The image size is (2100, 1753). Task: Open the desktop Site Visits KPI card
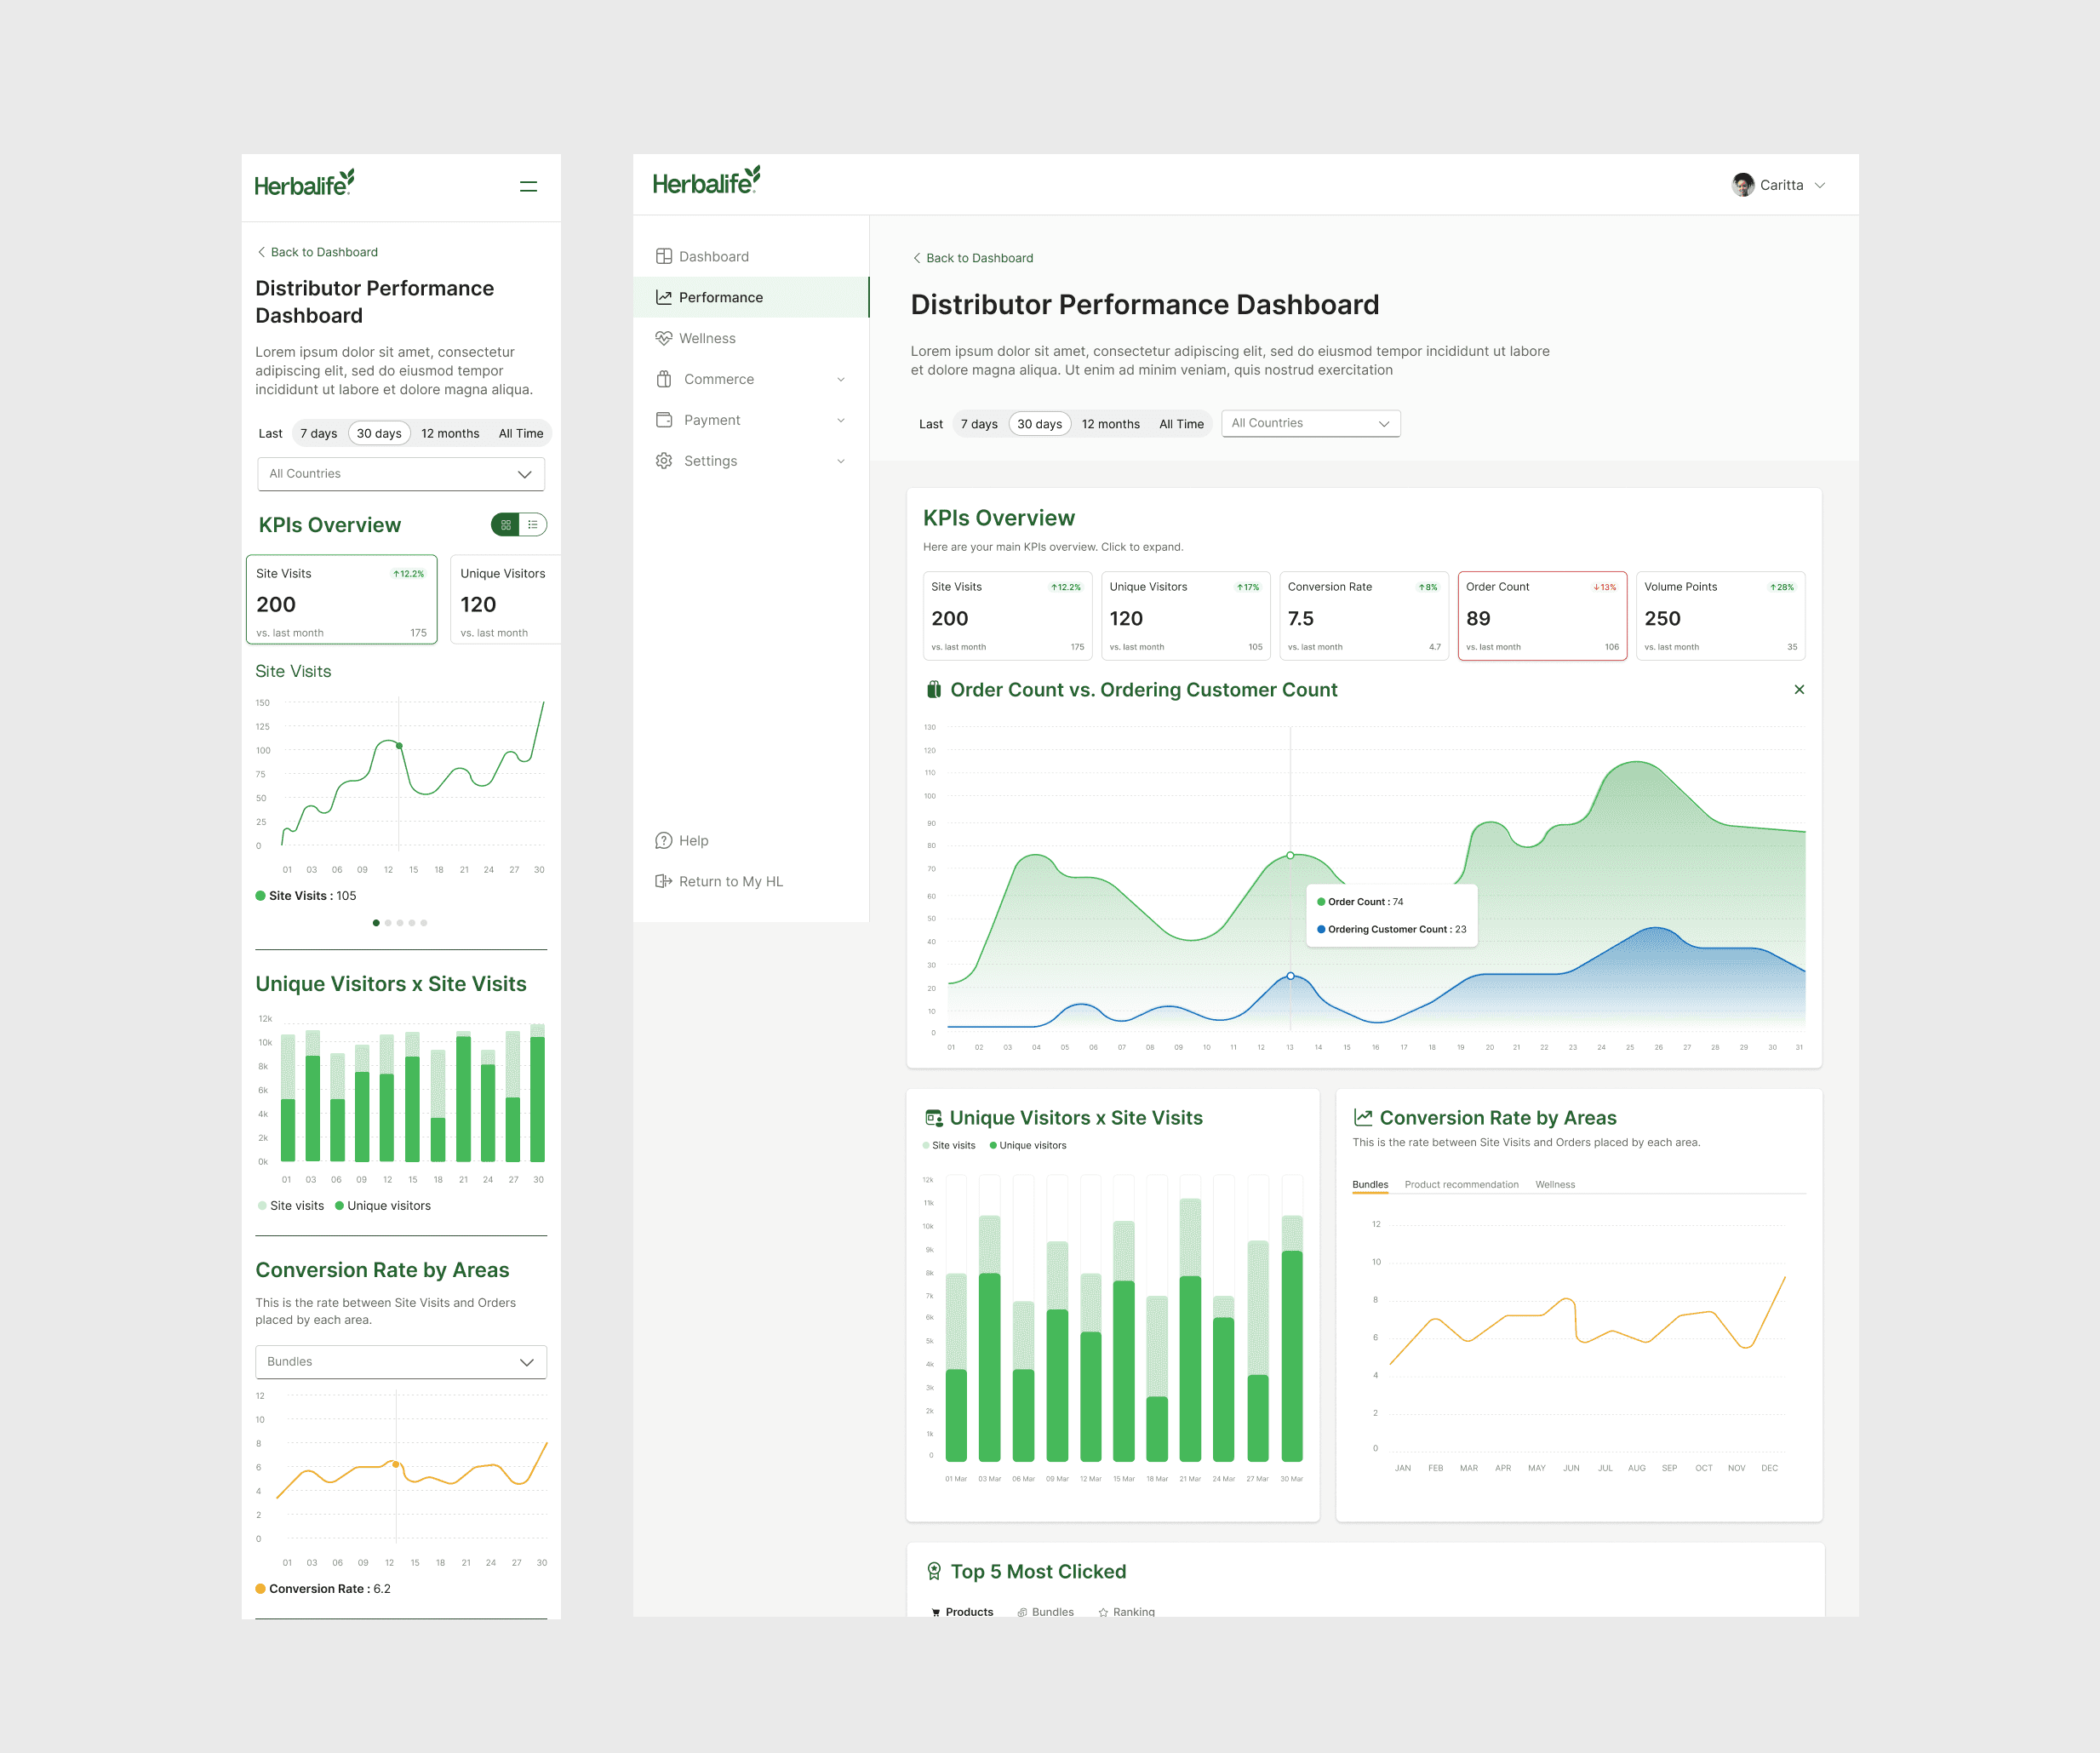[x=1008, y=616]
